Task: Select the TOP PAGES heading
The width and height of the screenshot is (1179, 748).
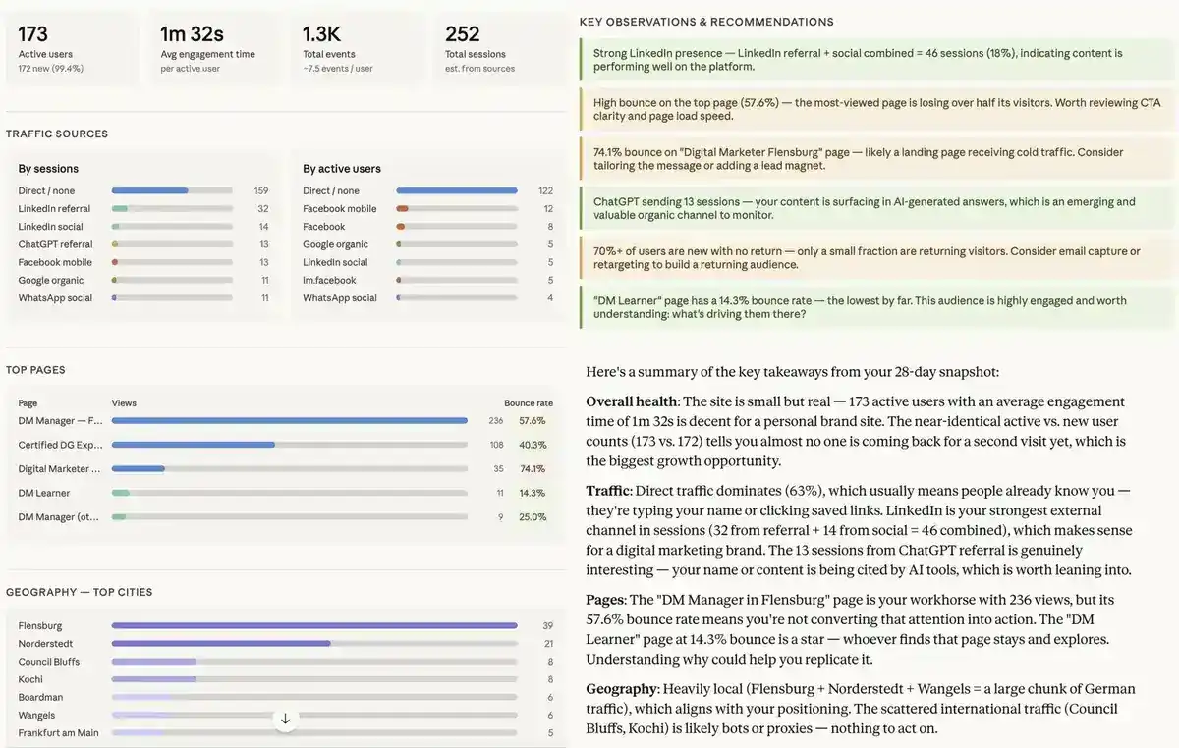Action: click(35, 370)
